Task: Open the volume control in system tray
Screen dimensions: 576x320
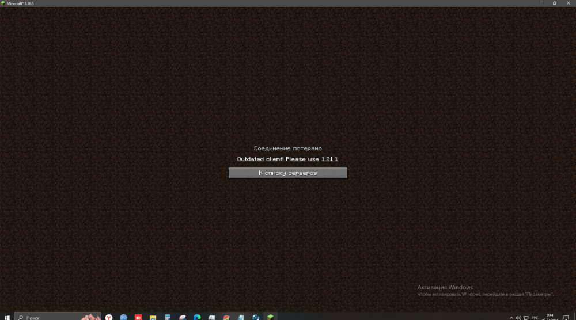Action: 518,318
